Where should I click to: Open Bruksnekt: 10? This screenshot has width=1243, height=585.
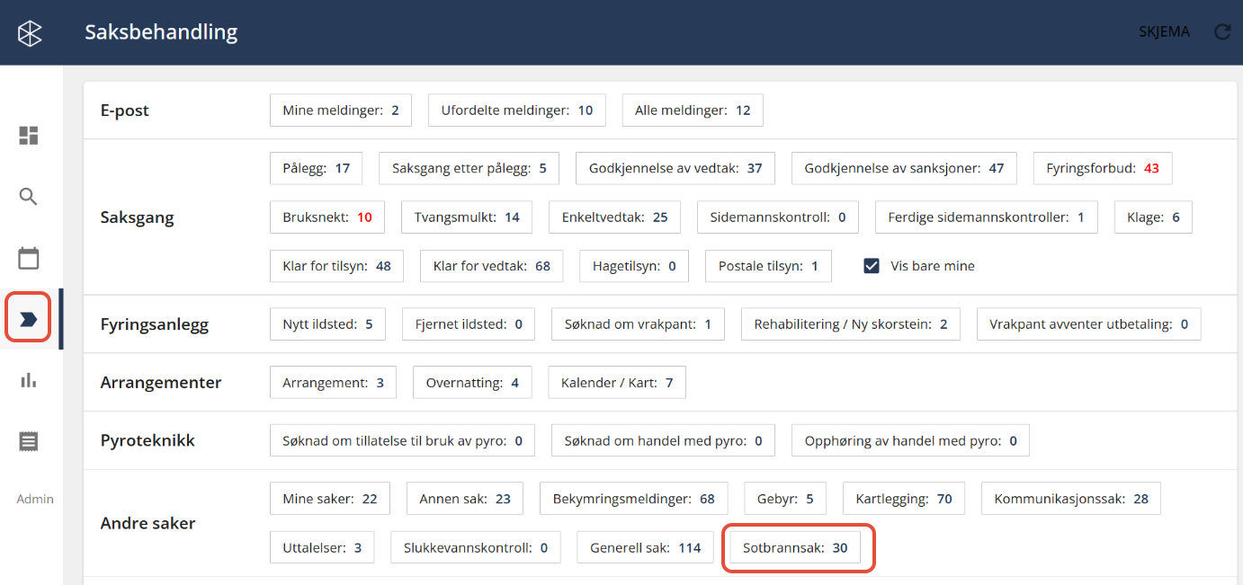coord(327,217)
